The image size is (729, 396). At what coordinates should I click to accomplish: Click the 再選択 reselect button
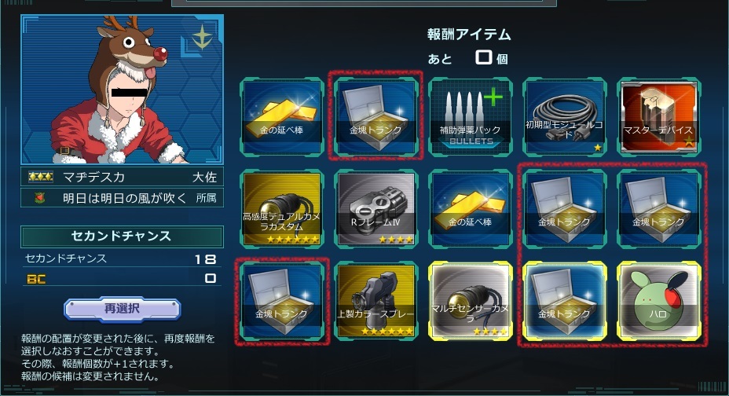(123, 309)
